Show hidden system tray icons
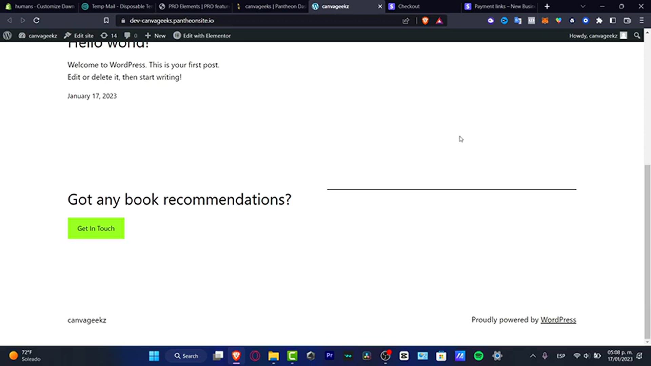 [533, 356]
